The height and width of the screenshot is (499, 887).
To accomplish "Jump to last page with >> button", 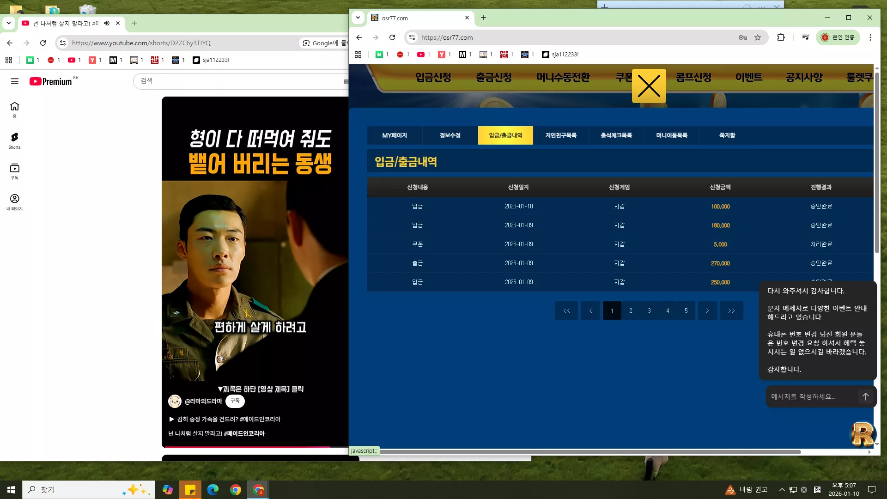I will pyautogui.click(x=731, y=310).
